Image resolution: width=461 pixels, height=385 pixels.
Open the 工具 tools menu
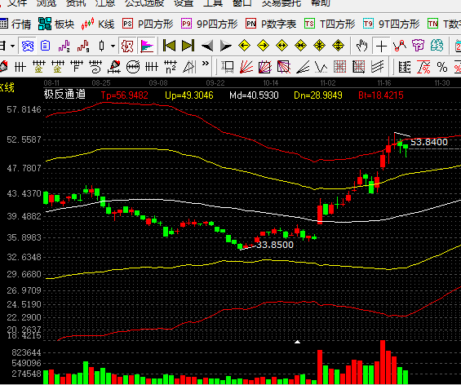click(x=213, y=3)
